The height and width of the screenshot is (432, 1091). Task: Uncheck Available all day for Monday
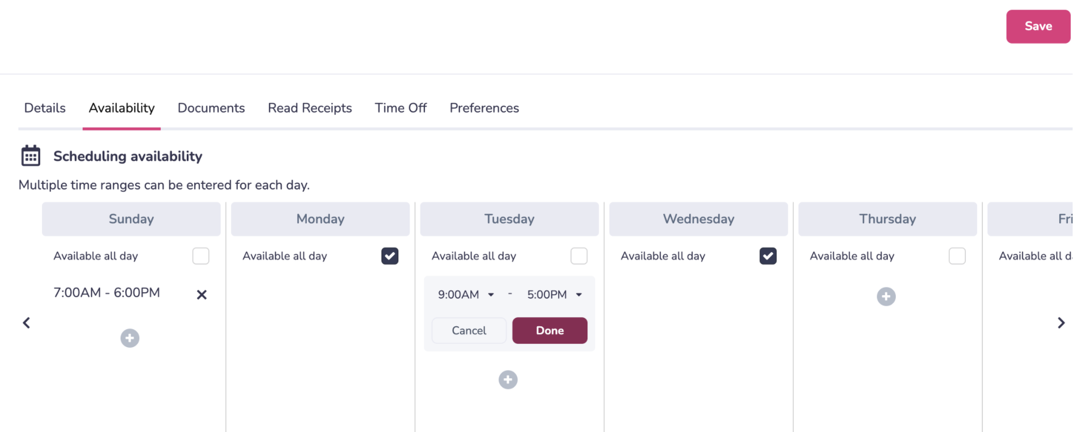tap(390, 256)
